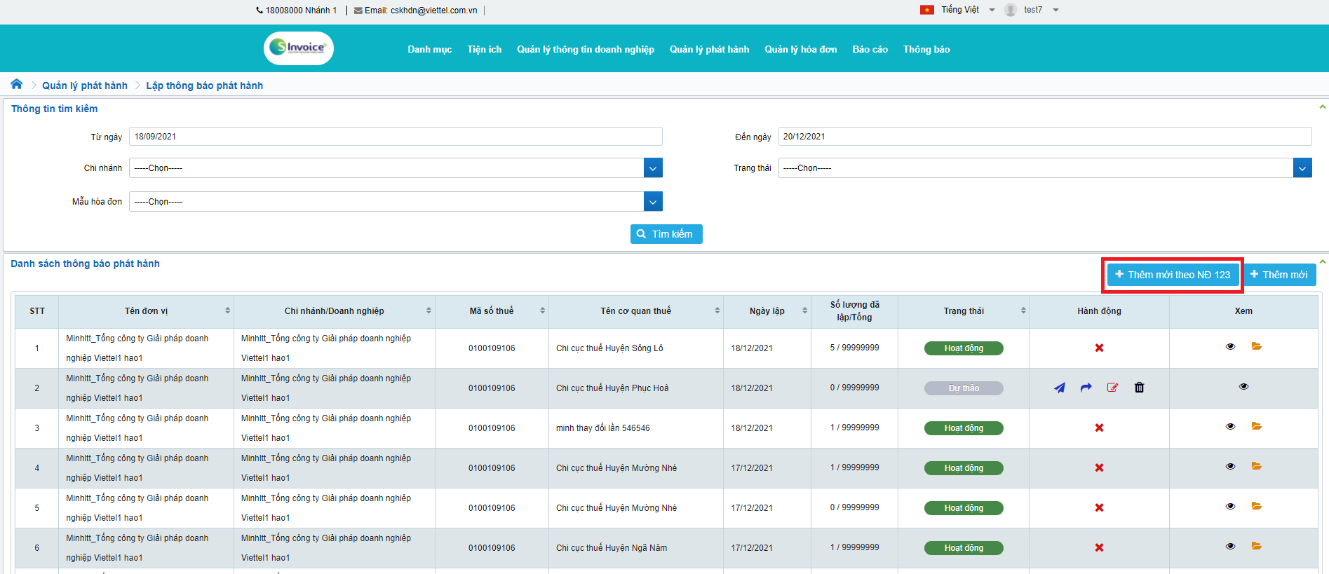The width and height of the screenshot is (1329, 574).
Task: Open the Thông báo menu
Action: click(926, 49)
